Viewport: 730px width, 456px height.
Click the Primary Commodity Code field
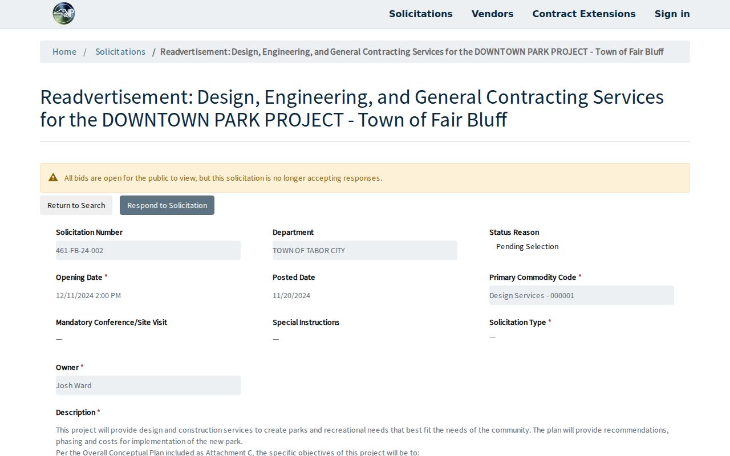click(x=582, y=295)
